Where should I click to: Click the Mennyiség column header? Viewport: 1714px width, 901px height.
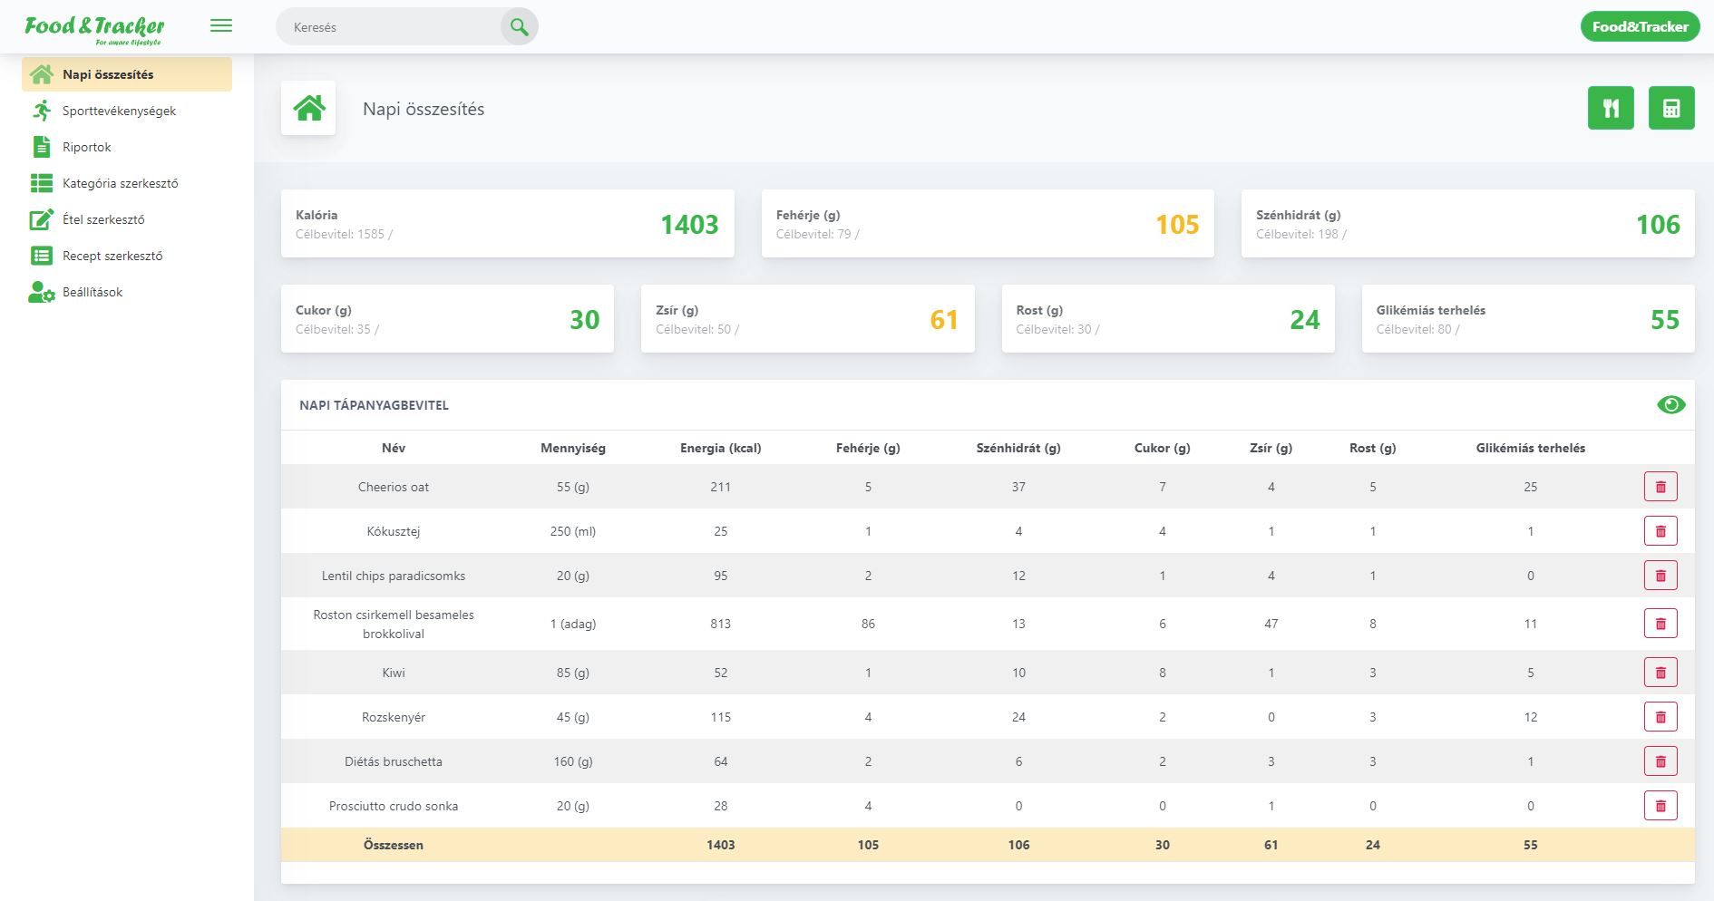573,448
